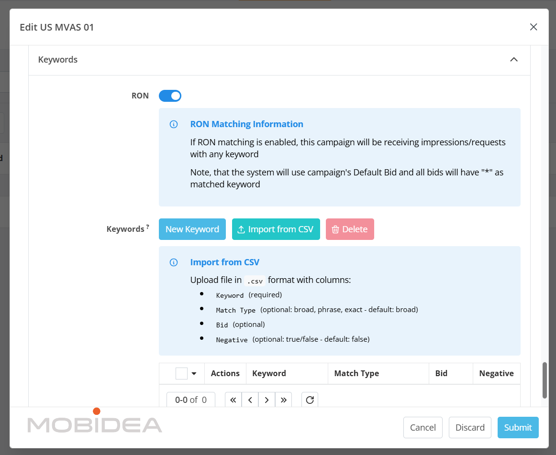Click the Import from CSV info icon
Screen dimensions: 556x455
coord(174,262)
